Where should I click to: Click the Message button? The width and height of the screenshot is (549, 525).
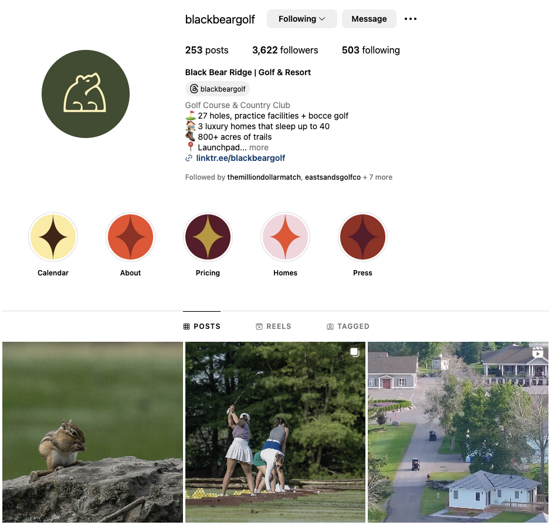point(369,19)
